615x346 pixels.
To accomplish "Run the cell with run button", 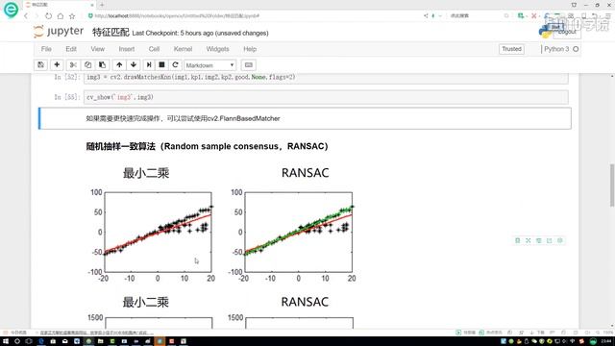I will (149, 64).
